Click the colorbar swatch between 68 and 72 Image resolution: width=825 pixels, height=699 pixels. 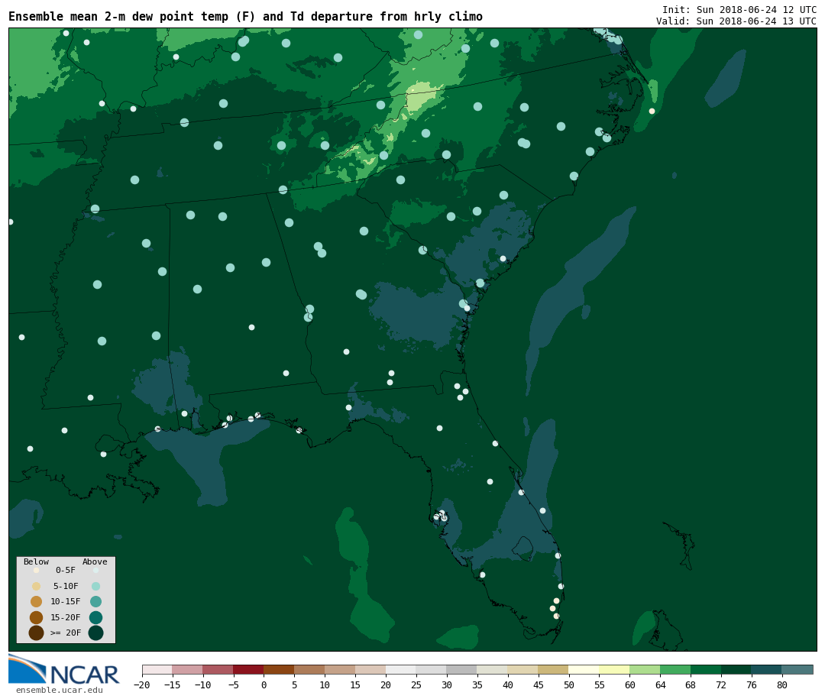706,669
